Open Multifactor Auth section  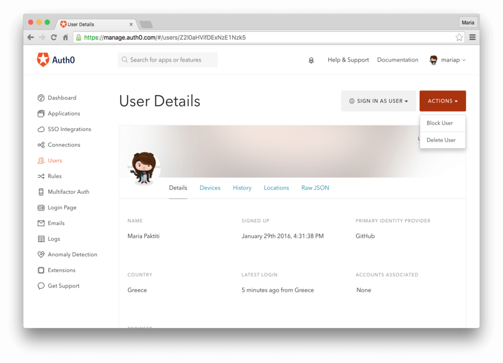pos(69,192)
